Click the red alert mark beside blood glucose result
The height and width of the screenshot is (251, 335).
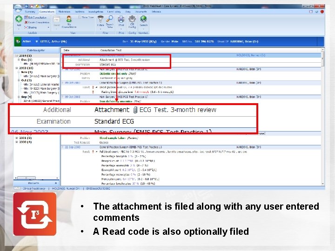click(93, 87)
